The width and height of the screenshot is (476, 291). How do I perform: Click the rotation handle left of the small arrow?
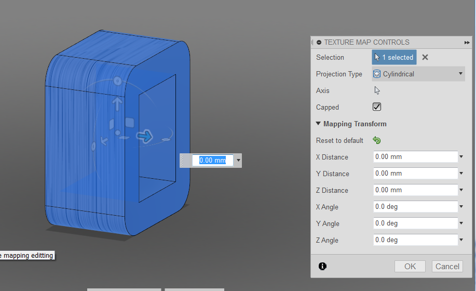[93, 147]
